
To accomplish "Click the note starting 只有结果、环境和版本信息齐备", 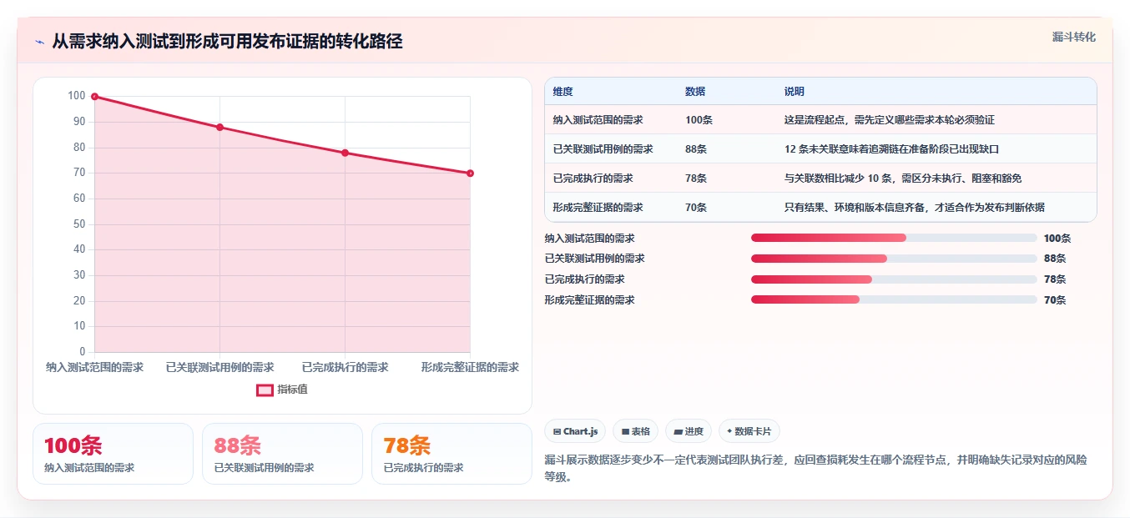I will pyautogui.click(x=914, y=208).
